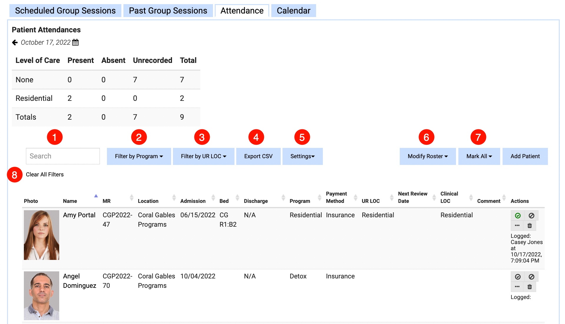Mark Amy Portal present with green check

point(518,216)
